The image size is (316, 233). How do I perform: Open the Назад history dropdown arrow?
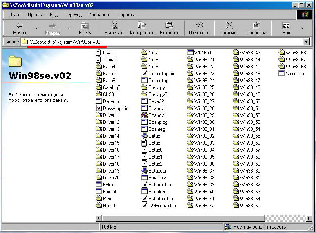tap(36, 29)
